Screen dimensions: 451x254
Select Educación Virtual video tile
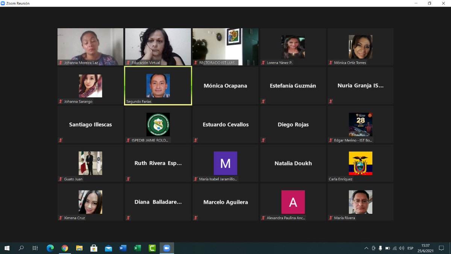click(158, 47)
